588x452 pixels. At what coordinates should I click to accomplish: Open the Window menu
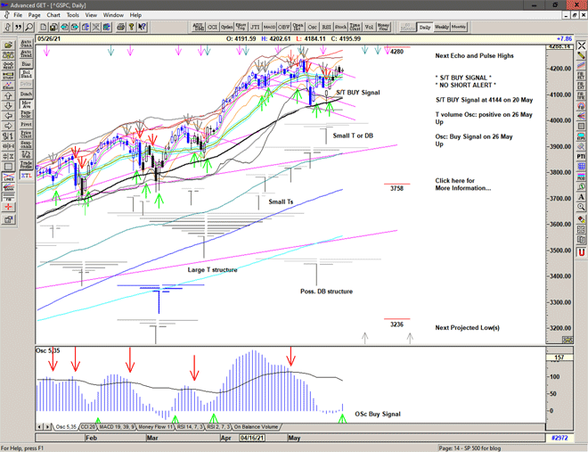(x=113, y=15)
